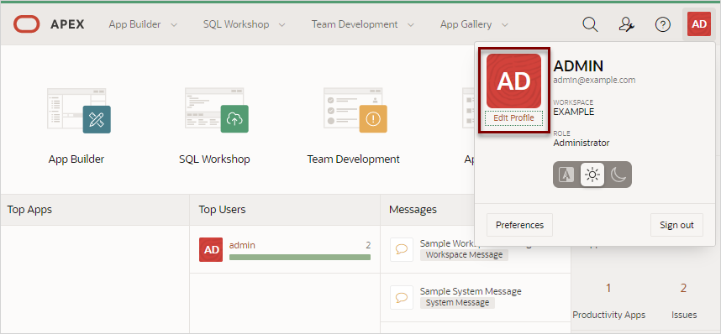The height and width of the screenshot is (334, 721).
Task: Select the light mode sun toggle
Action: tap(592, 175)
